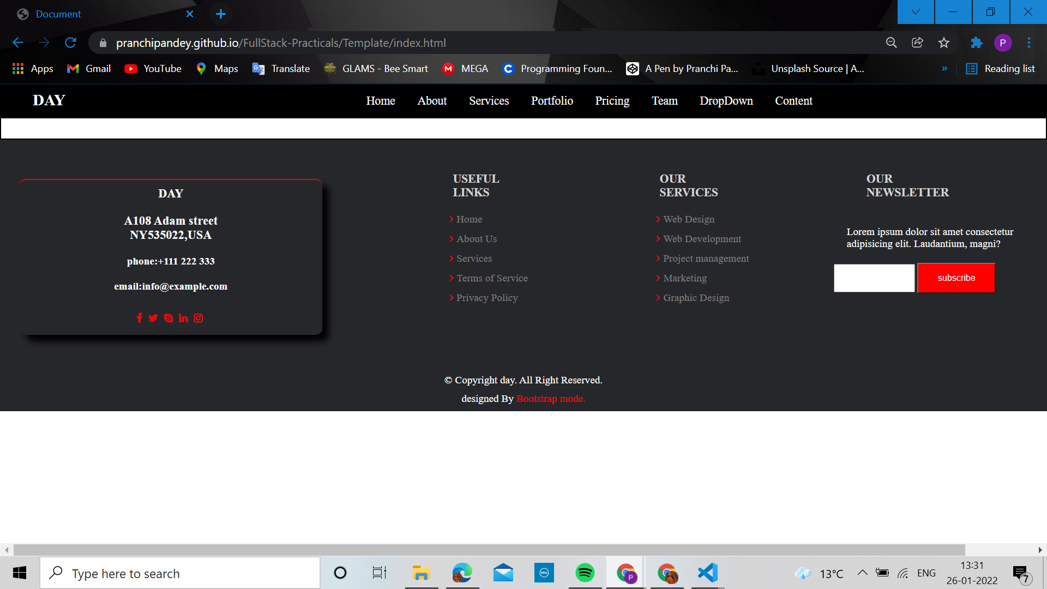Launch Spotify from the taskbar
This screenshot has width=1047, height=589.
point(585,573)
